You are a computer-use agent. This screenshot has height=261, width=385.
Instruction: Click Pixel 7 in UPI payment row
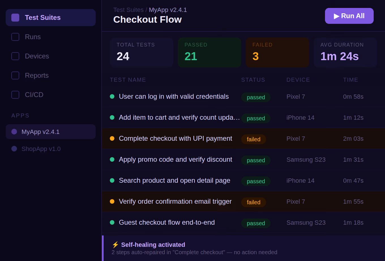296,139
